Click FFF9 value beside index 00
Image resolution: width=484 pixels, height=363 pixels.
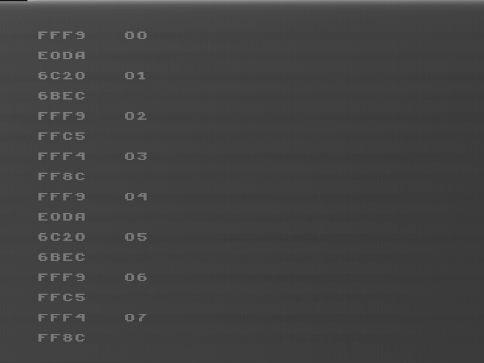61,35
